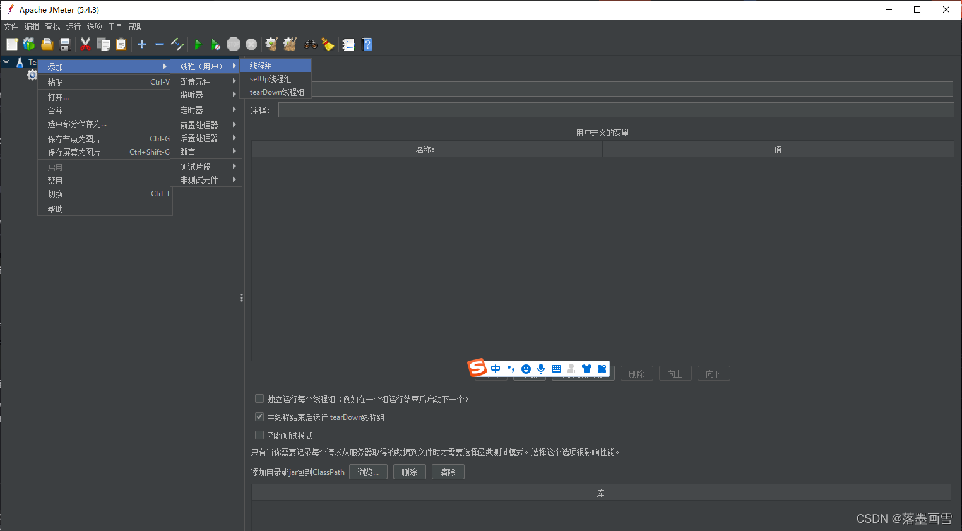Open the 运行 menu in menu bar
This screenshot has width=962, height=531.
pos(73,27)
